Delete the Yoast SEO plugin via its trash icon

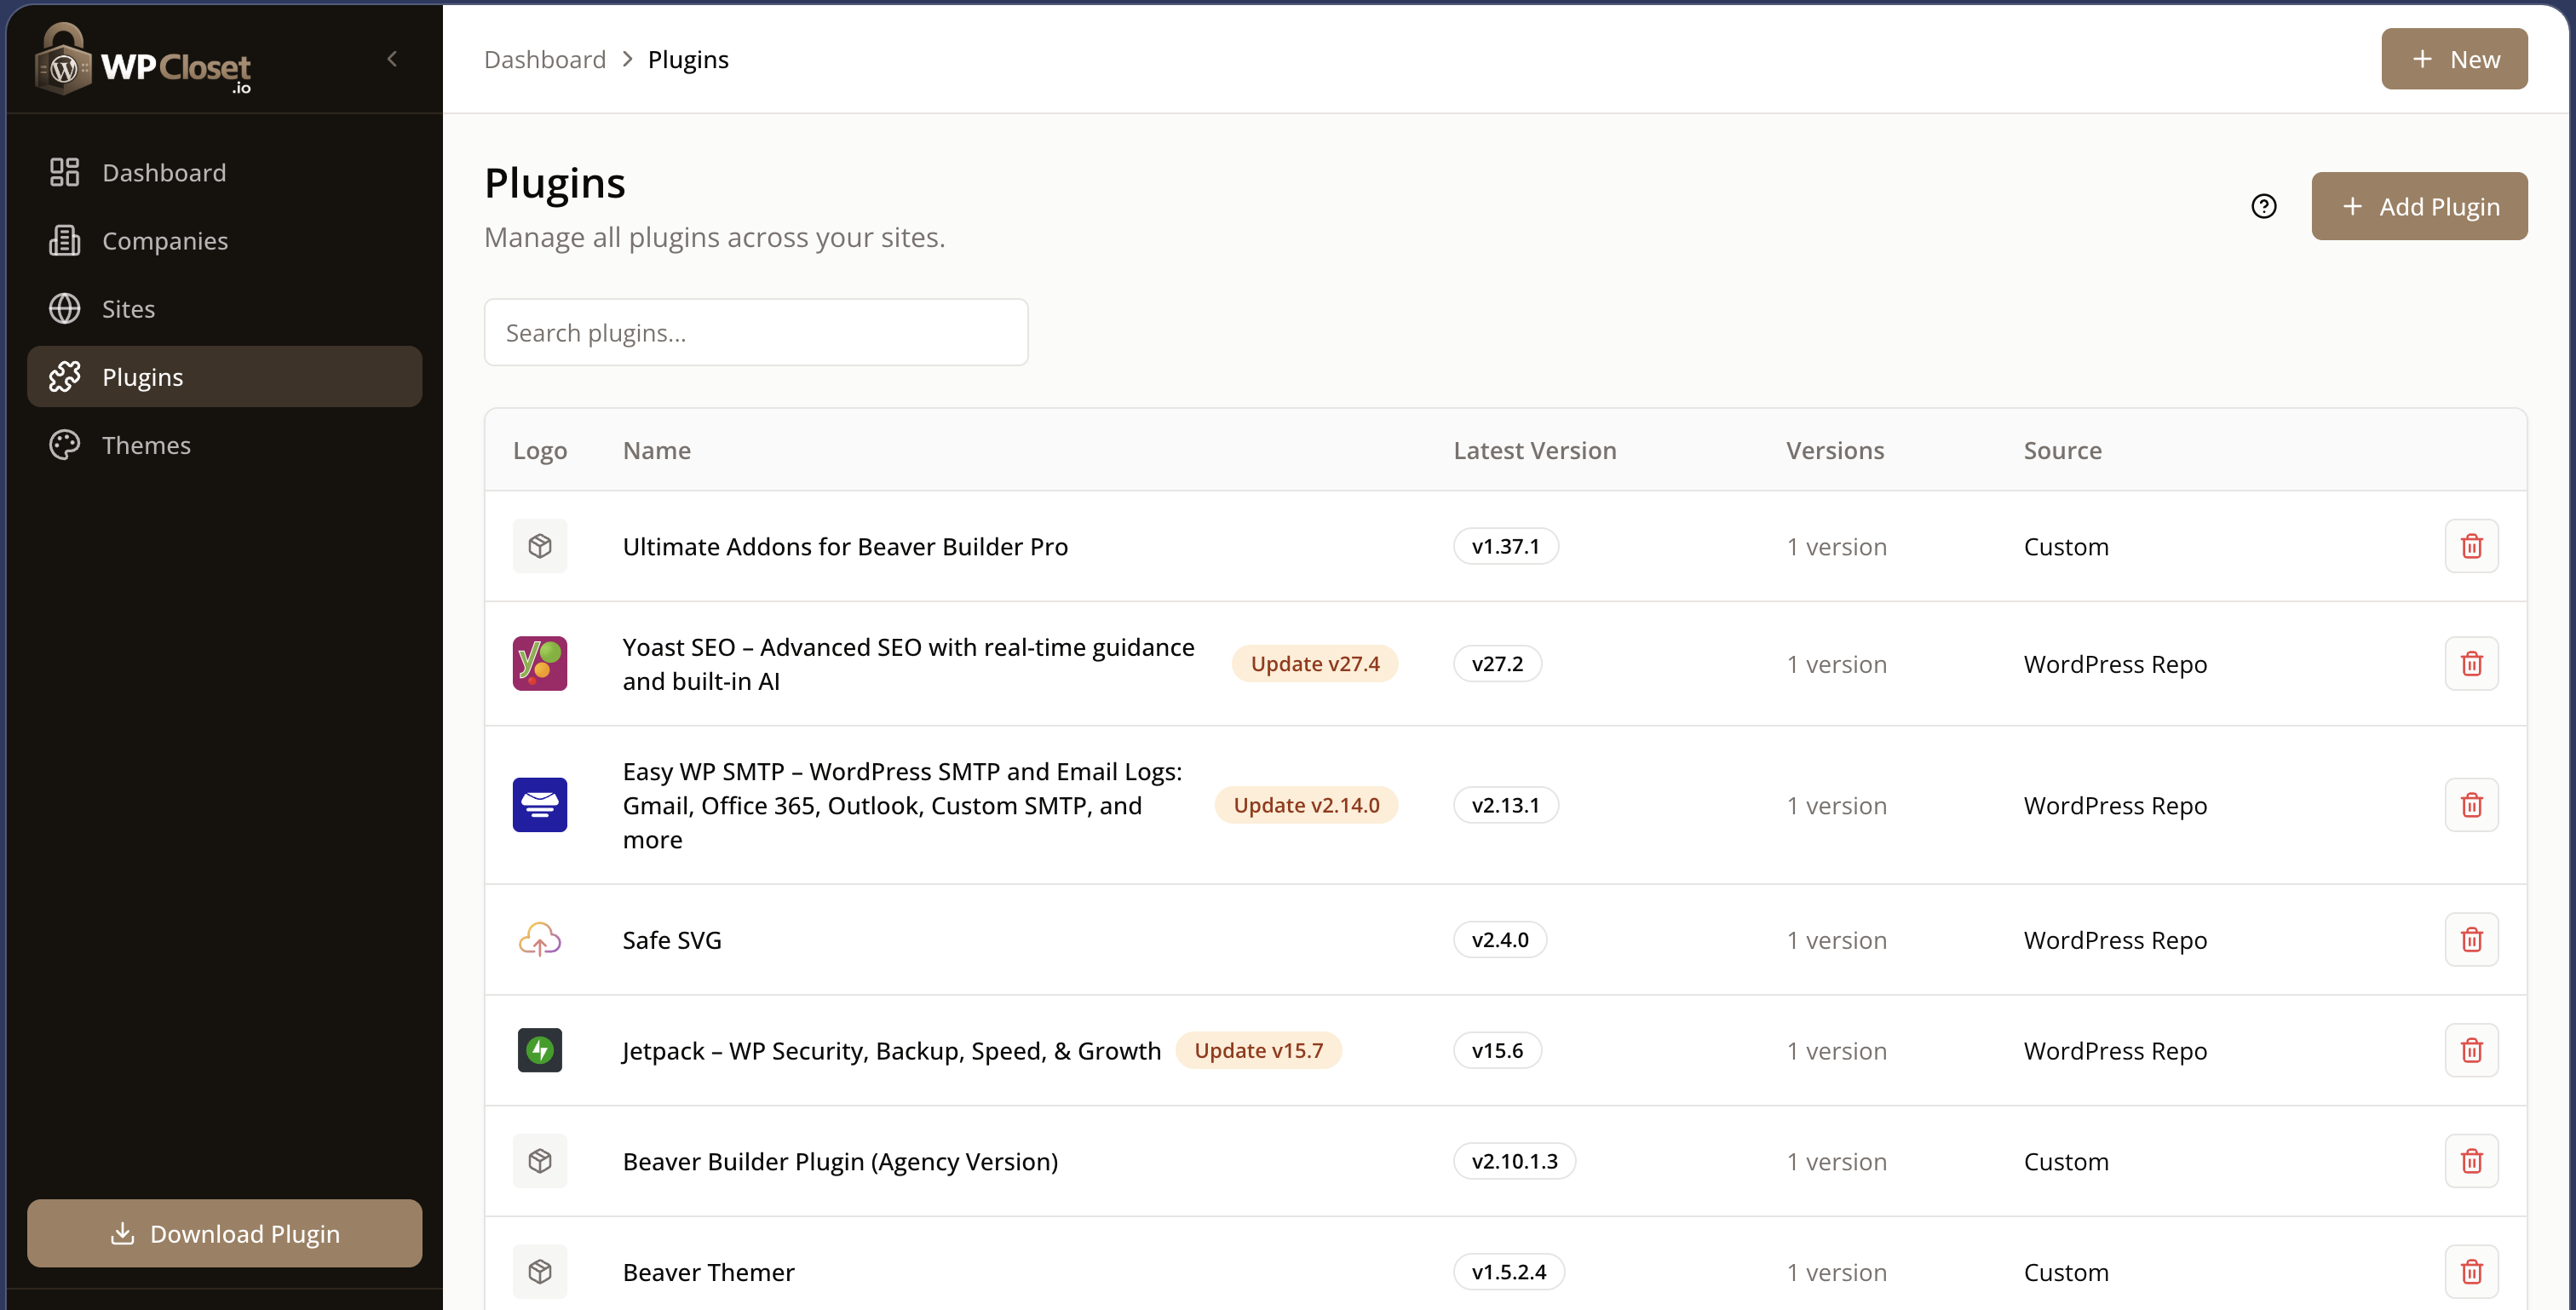click(2471, 664)
